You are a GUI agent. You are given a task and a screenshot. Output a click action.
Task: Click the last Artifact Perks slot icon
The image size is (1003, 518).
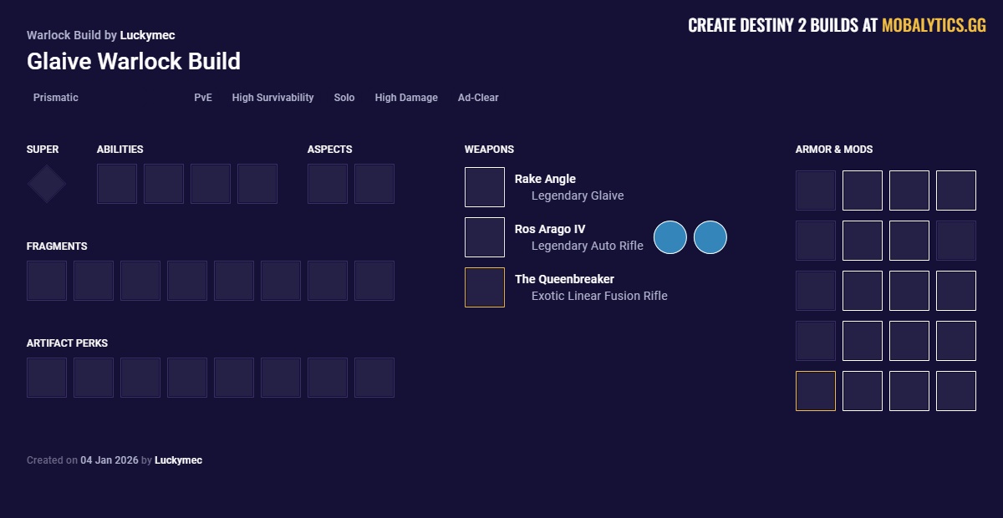[x=374, y=378]
